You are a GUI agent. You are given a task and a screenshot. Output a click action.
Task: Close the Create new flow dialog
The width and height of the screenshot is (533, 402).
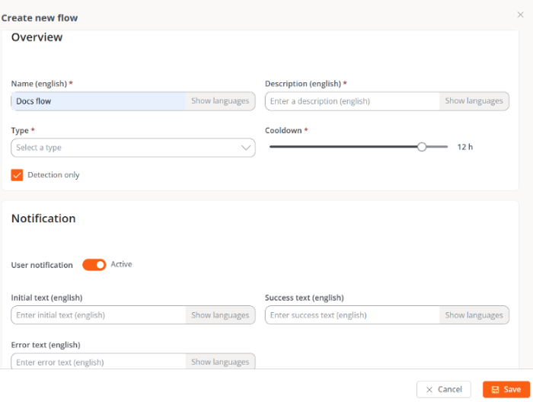520,14
